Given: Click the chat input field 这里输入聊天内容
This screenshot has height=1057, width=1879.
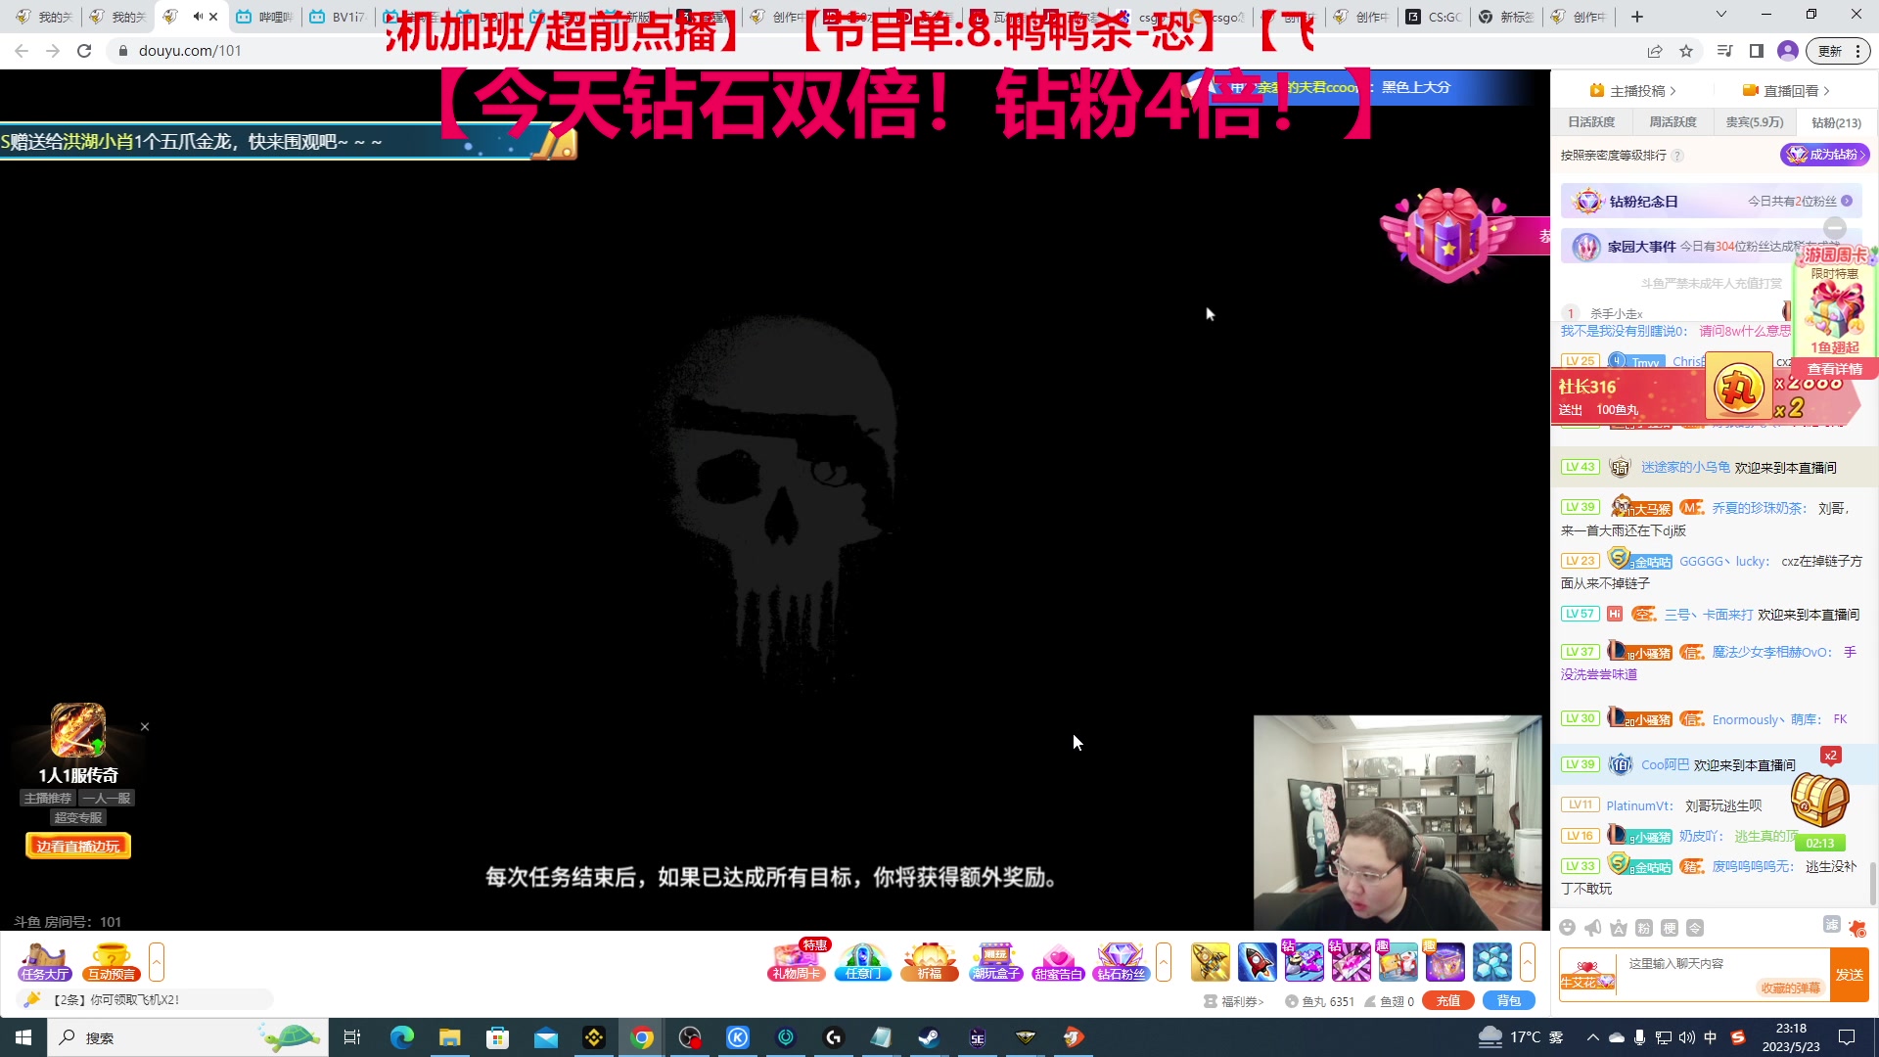Looking at the screenshot, I should tap(1722, 964).
